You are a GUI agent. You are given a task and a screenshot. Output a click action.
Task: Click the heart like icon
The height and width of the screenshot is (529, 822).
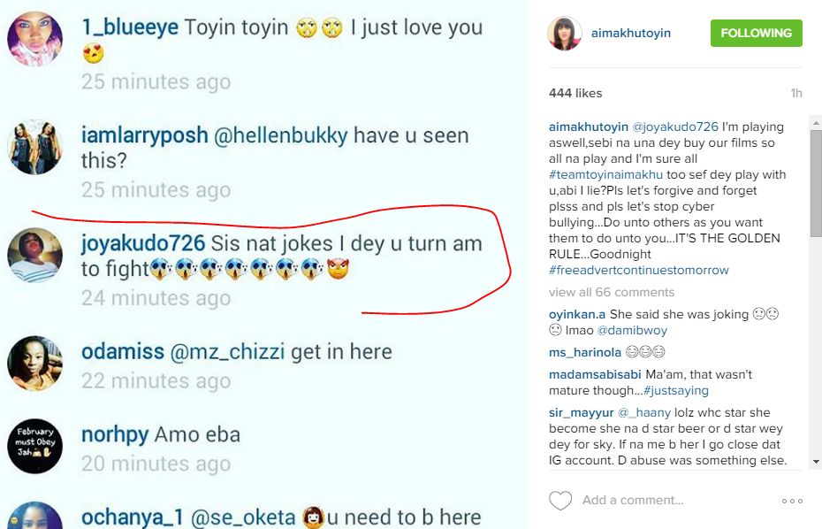pos(560,501)
